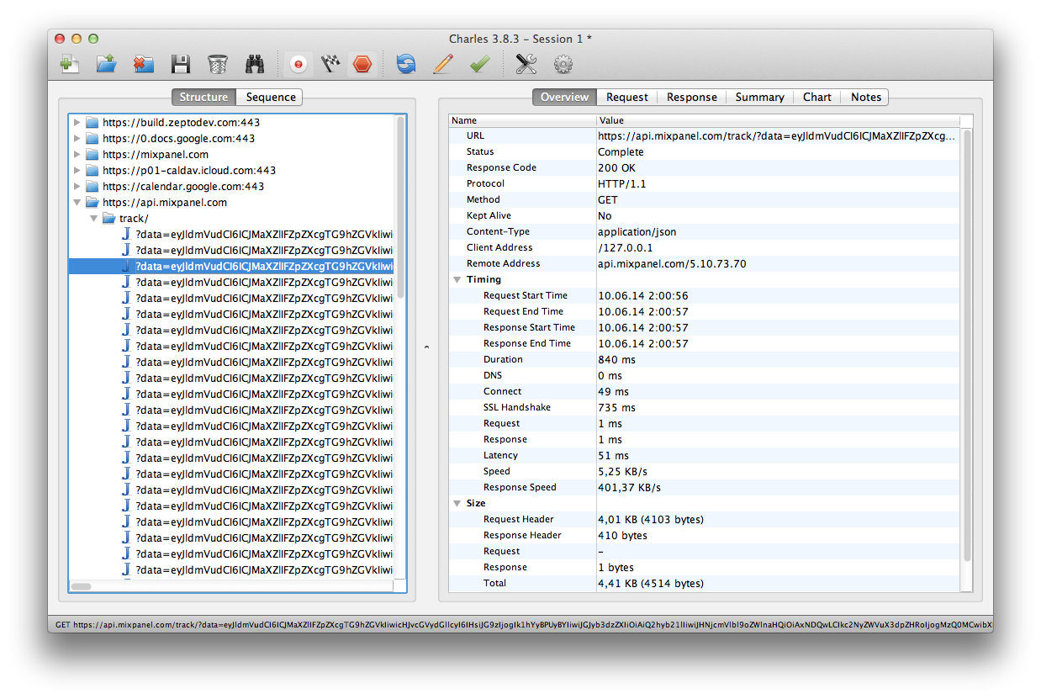This screenshot has width=1041, height=699.
Task: Click the '4,41 KB (4514 bytes)' total value
Action: tap(651, 583)
